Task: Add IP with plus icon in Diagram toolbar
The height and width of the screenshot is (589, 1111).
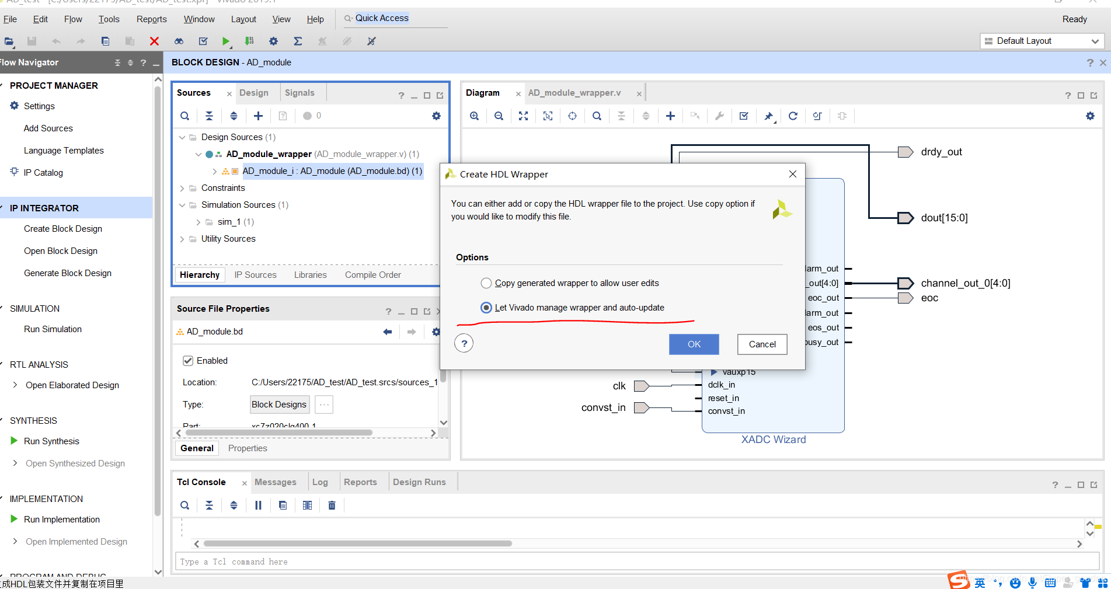Action: (670, 116)
